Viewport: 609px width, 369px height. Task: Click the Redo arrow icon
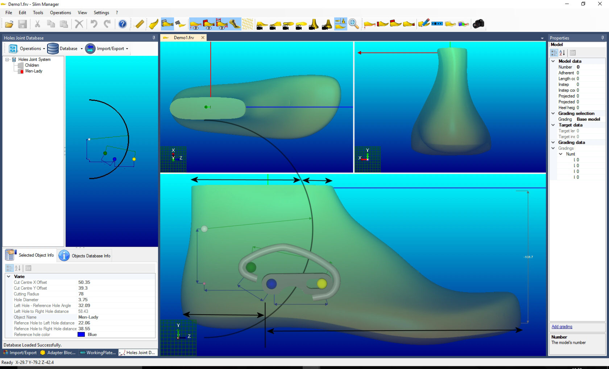click(x=107, y=24)
